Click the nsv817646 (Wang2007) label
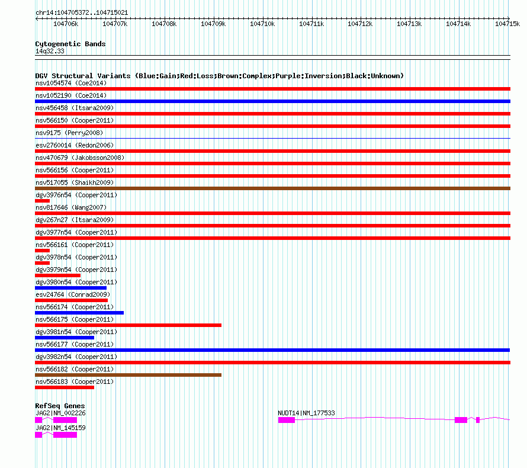 (71, 207)
